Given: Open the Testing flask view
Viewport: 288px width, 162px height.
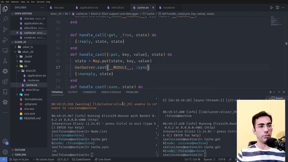Looking at the screenshot, I should (x=5, y=61).
